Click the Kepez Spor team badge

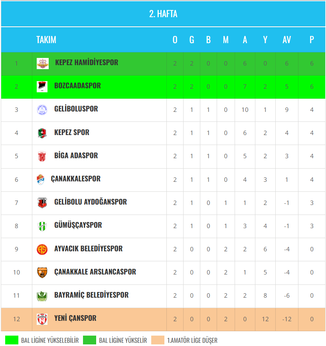click(42, 133)
